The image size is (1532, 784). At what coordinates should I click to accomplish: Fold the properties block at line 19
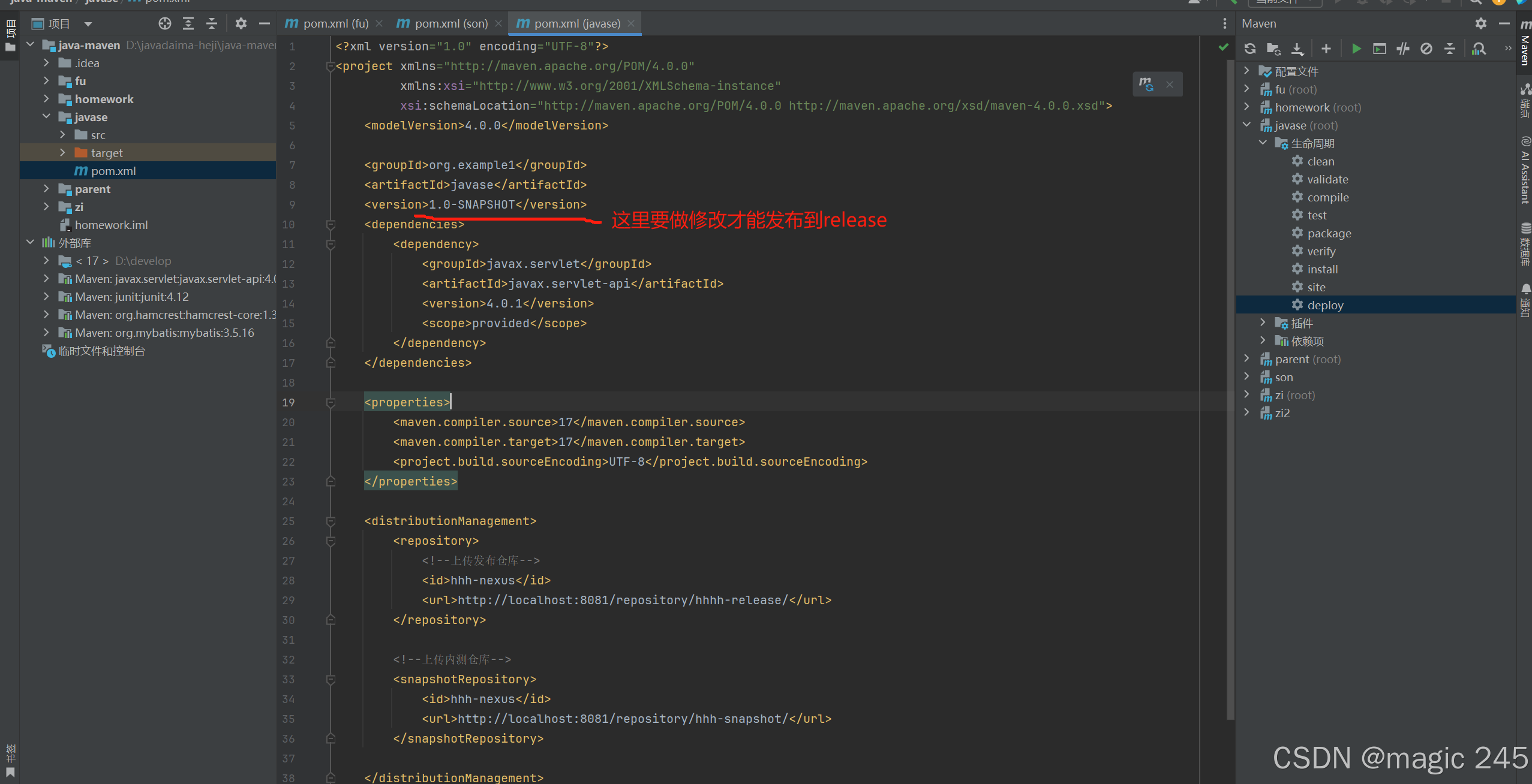[x=331, y=402]
